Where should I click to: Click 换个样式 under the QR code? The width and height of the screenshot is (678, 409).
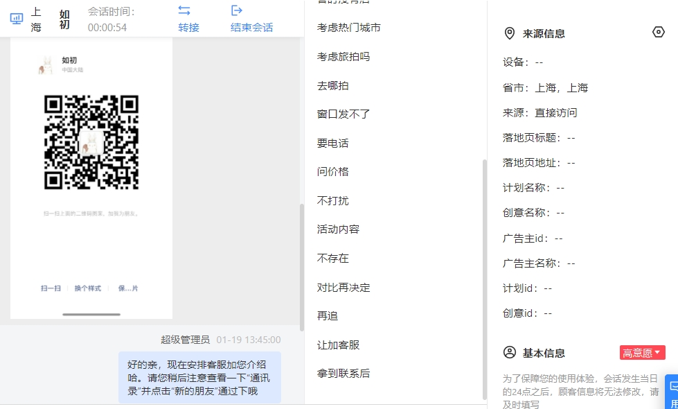click(88, 288)
